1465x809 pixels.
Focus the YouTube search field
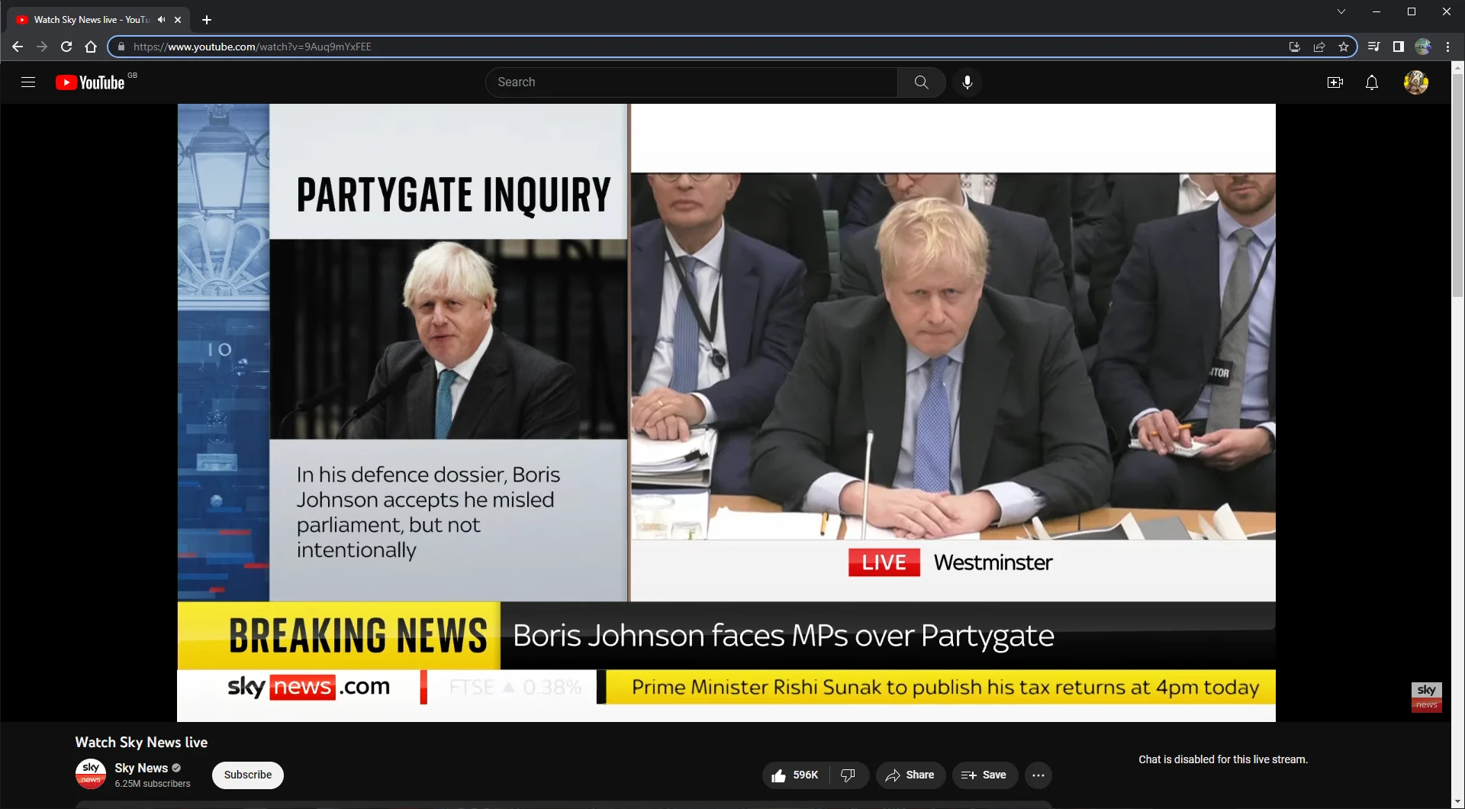[691, 82]
